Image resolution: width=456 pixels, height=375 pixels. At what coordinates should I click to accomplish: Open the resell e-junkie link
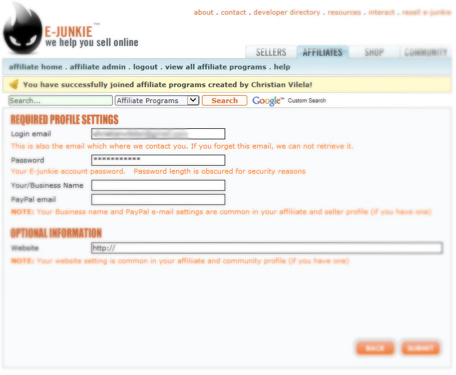pos(427,12)
